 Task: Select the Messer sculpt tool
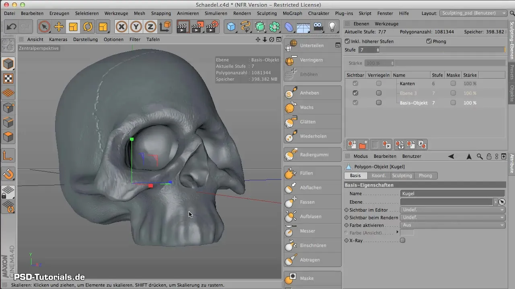click(312, 231)
